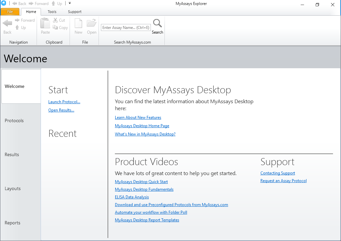Click the Enter Assay Name search field
This screenshot has width=341, height=241.
126,28
